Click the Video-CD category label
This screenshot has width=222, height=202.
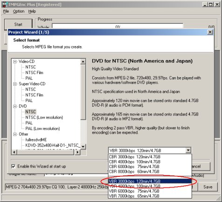pos(27,61)
